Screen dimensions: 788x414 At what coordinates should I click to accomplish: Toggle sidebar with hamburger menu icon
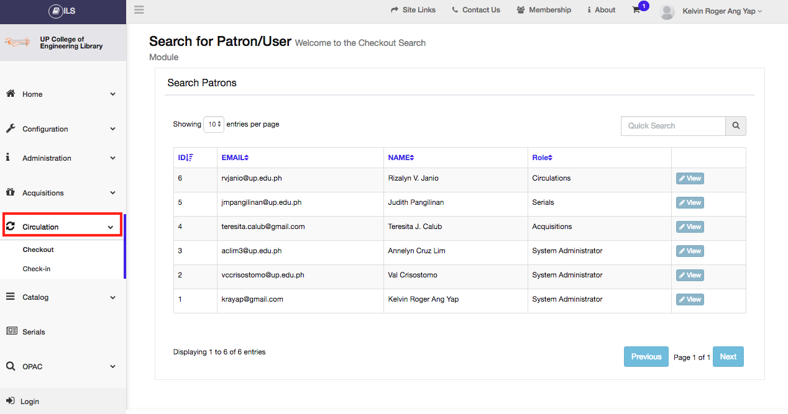pyautogui.click(x=139, y=9)
